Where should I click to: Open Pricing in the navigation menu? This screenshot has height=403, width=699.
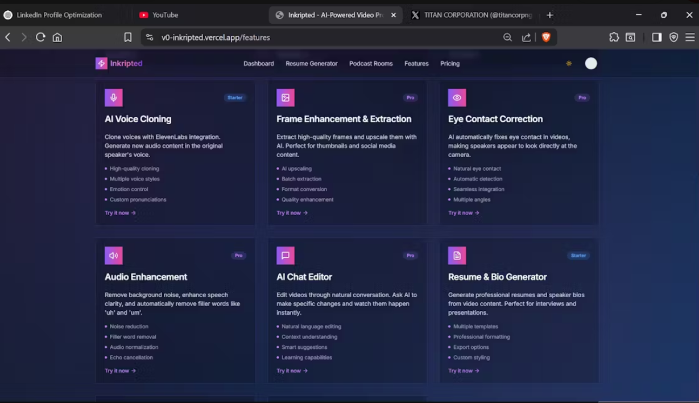450,64
